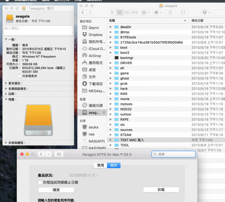Expand the @eaDir folder

tap(111, 27)
